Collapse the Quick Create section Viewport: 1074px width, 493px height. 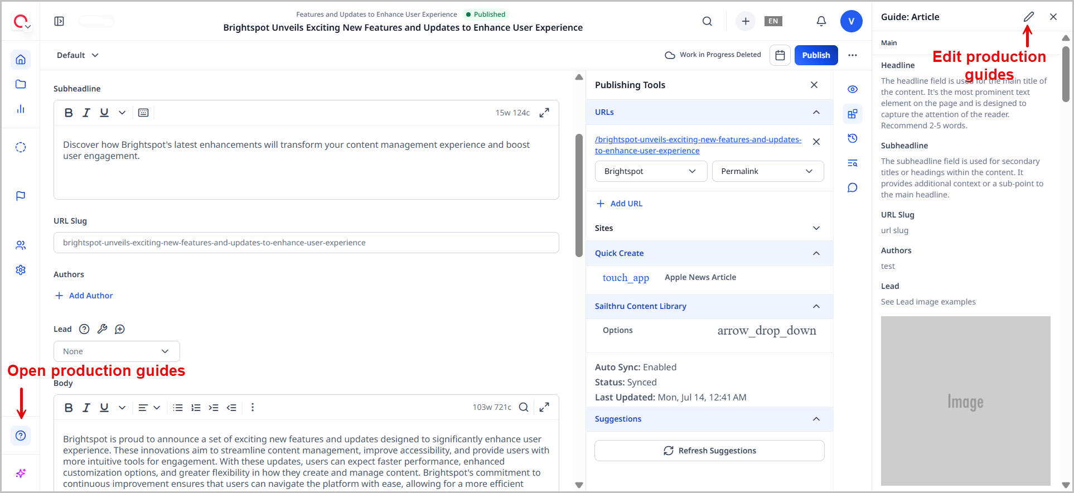[816, 253]
